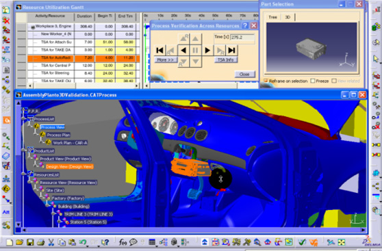Click the More >> button
Image resolution: width=382 pixels, height=251 pixels.
pos(166,60)
